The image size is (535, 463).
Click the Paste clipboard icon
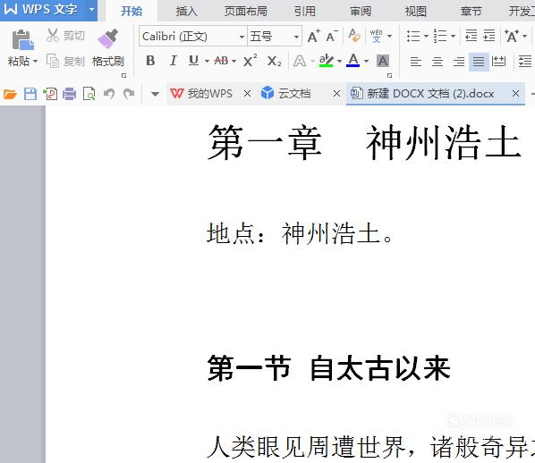pyautogui.click(x=23, y=39)
